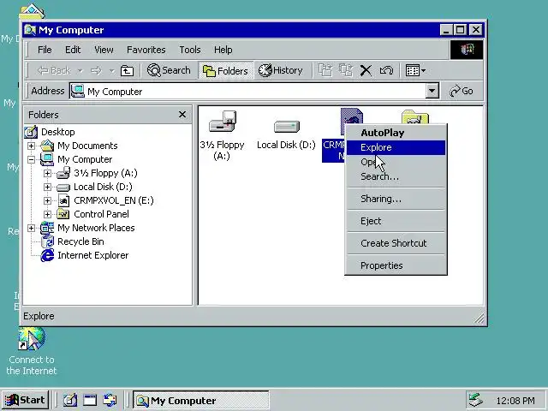Expand Control Panel tree node
This screenshot has height=411, width=548.
(48, 214)
